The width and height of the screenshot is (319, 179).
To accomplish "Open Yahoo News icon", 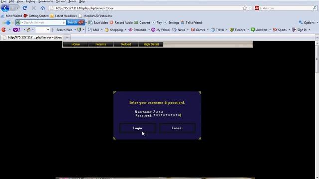I will click(x=174, y=30).
